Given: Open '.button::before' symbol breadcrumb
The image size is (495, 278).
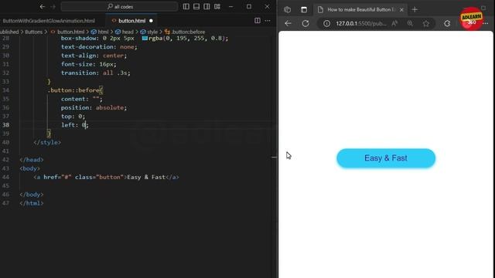Looking at the screenshot, I should click(185, 32).
